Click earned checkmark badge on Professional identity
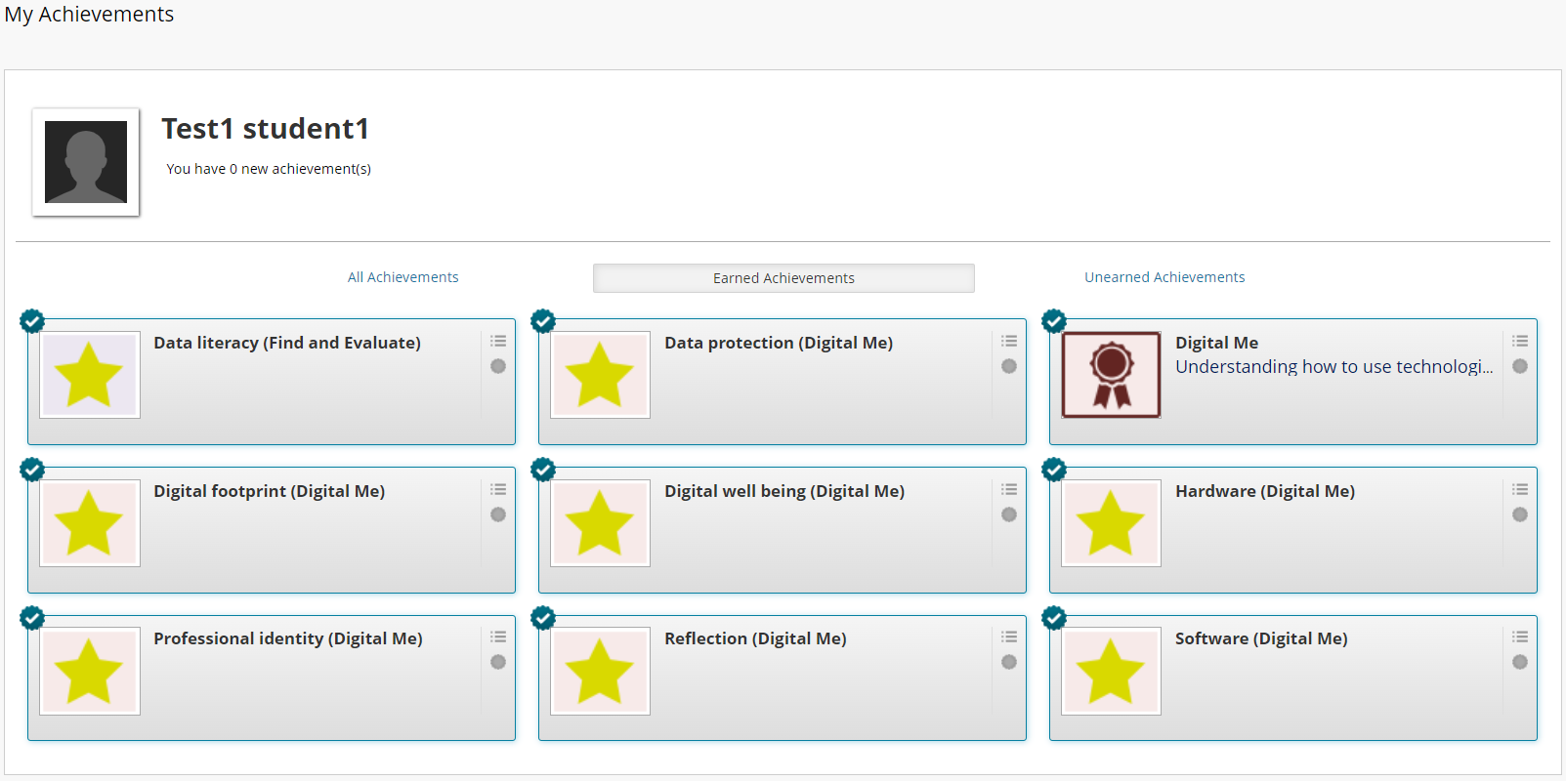The image size is (1566, 781). (x=32, y=618)
